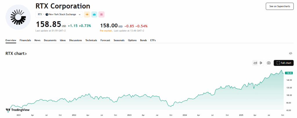This screenshot has width=297, height=118.
Task: Open the Financials tab
Action: pos(25,40)
